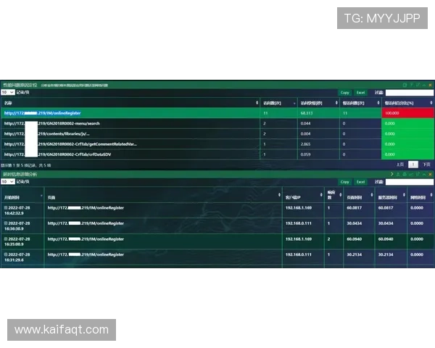Click the top table filter input field
This screenshot has height=348, width=435.
pos(409,93)
